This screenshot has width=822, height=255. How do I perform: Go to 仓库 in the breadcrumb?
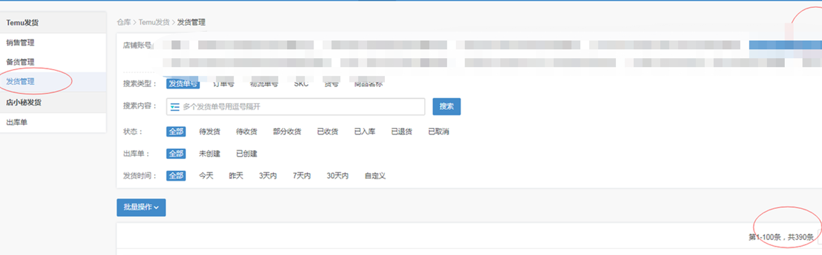124,22
